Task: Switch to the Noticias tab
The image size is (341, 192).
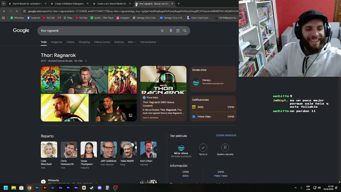Action: (x=119, y=42)
